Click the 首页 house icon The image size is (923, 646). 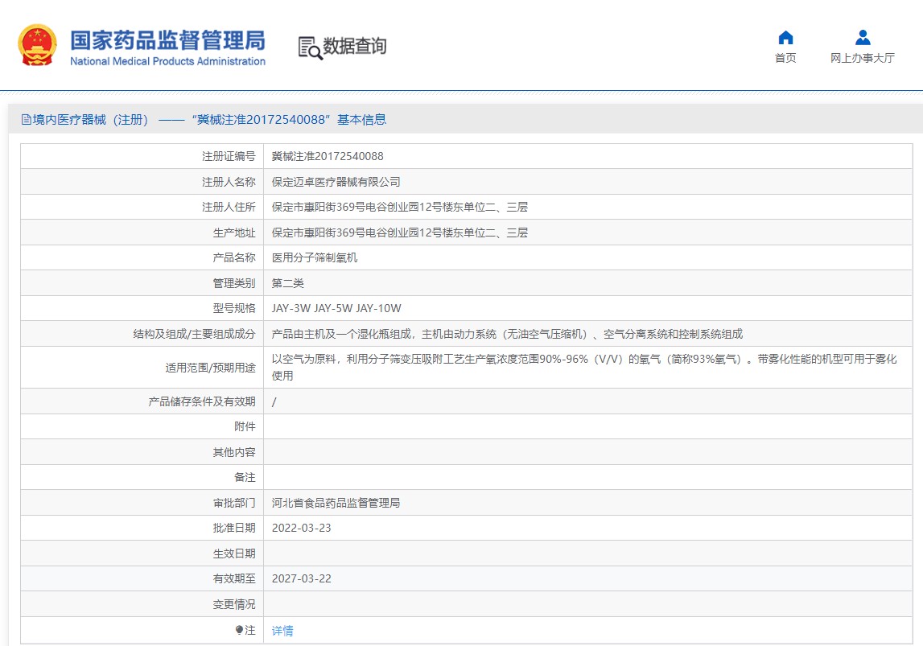click(785, 38)
